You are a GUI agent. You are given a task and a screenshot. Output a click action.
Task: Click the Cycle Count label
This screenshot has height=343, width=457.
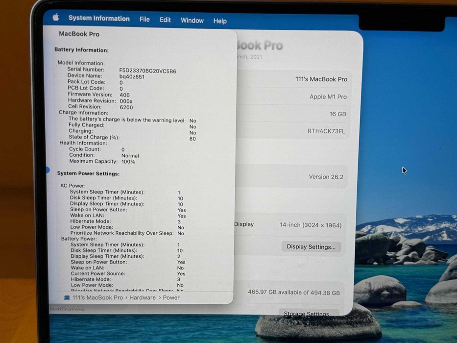pyautogui.click(x=85, y=149)
